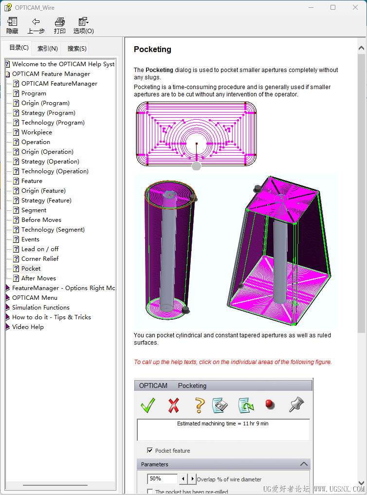Screen dimensions: 367x495
Task: Open the Technology (Operation) topic
Action: tap(55, 171)
